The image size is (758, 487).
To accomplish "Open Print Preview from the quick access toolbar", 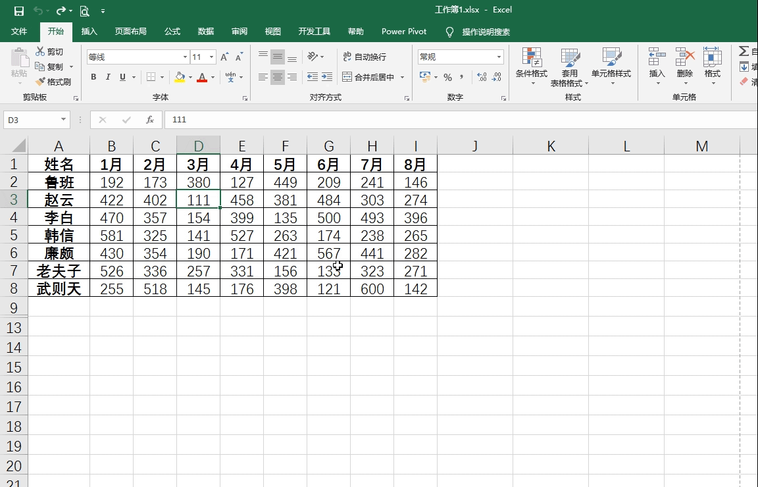I will coord(85,11).
